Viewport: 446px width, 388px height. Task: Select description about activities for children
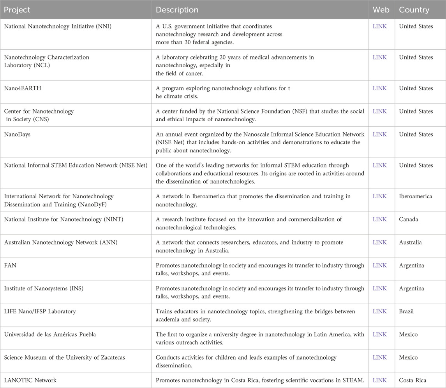[246, 361]
